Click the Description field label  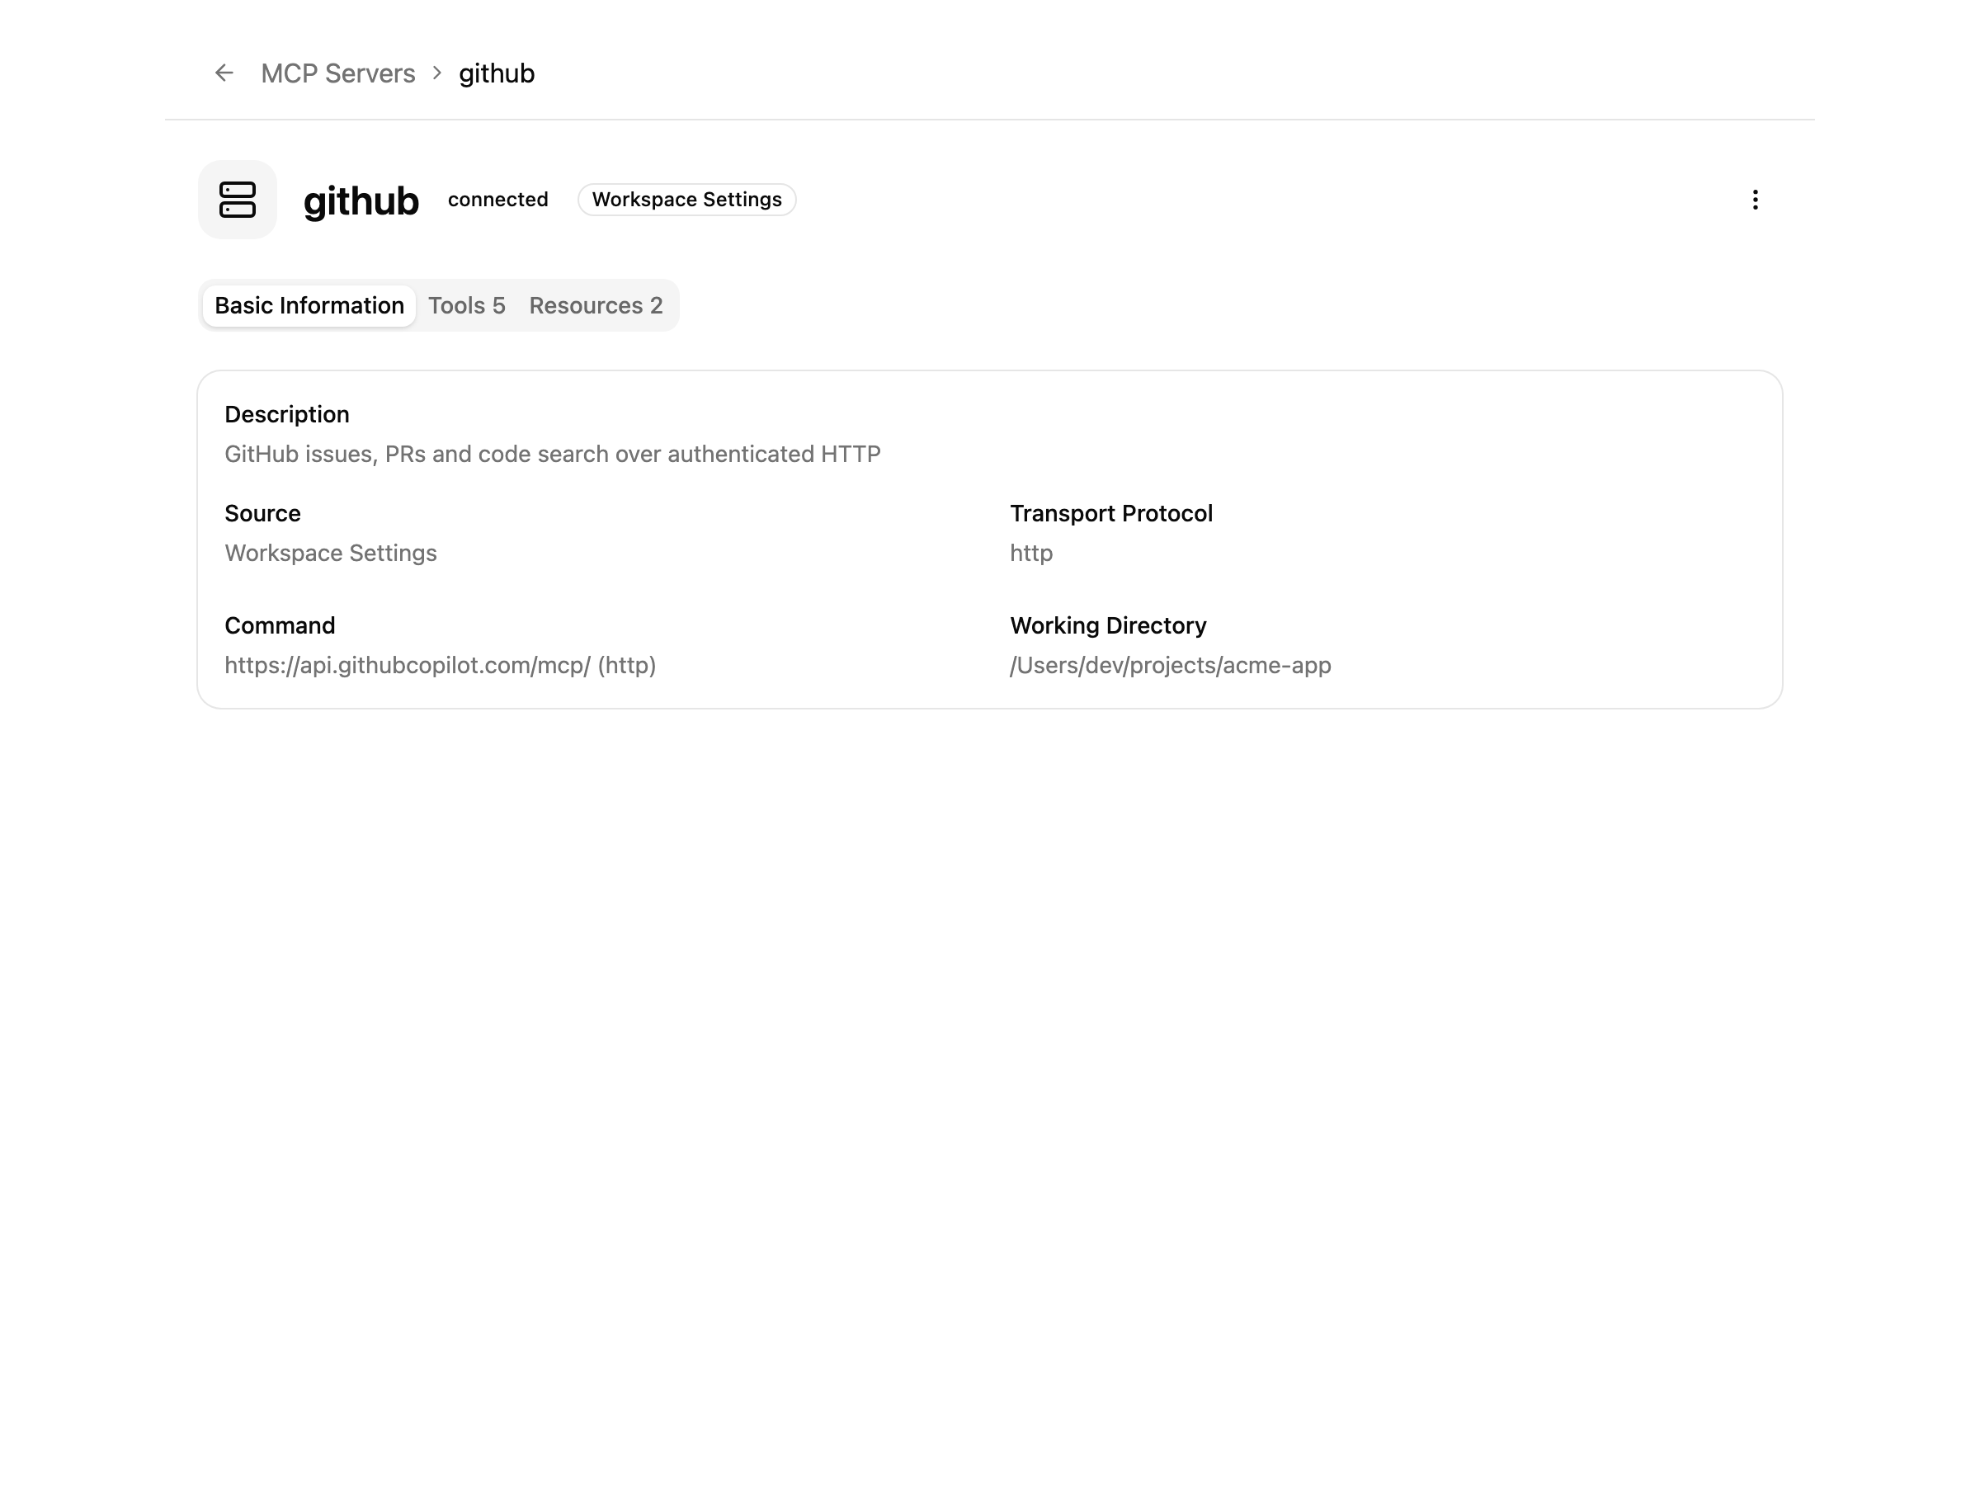tap(286, 414)
